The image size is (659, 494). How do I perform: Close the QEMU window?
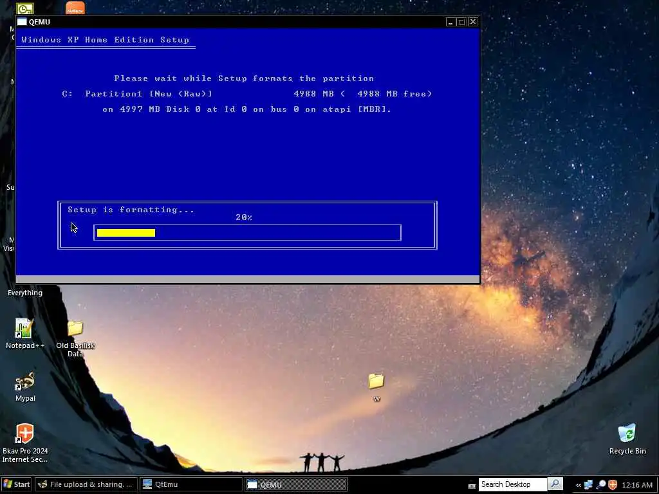point(473,22)
